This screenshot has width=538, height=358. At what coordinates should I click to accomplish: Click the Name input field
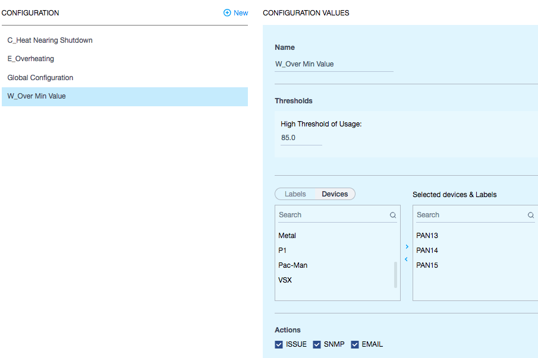(x=334, y=64)
